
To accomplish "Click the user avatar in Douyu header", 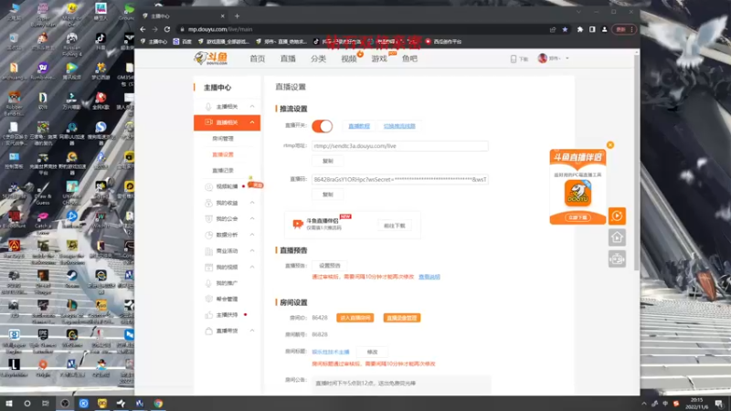I will (x=542, y=58).
